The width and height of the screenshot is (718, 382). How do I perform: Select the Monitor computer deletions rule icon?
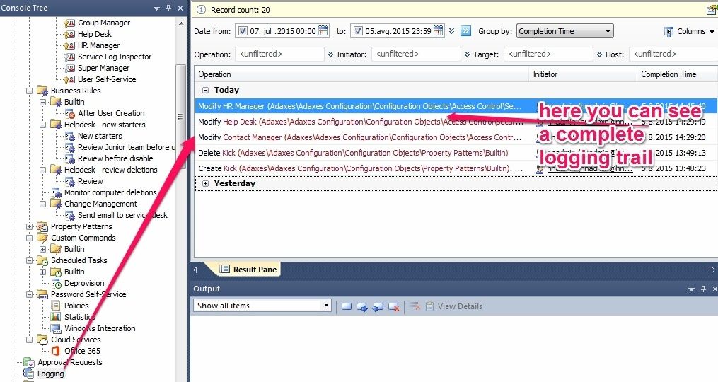tap(57, 193)
